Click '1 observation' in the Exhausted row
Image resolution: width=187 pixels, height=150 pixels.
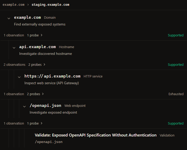(x=14, y=94)
